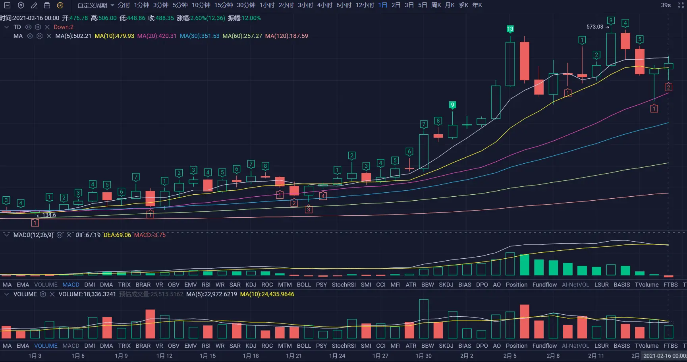Switch to the 月K timeframe
This screenshot has width=687, height=362.
[450, 5]
